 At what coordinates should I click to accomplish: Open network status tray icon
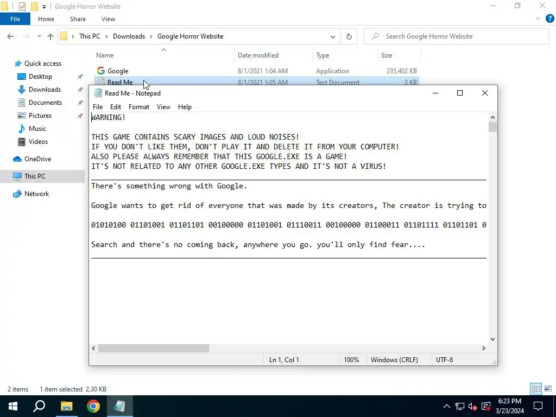coord(459,406)
